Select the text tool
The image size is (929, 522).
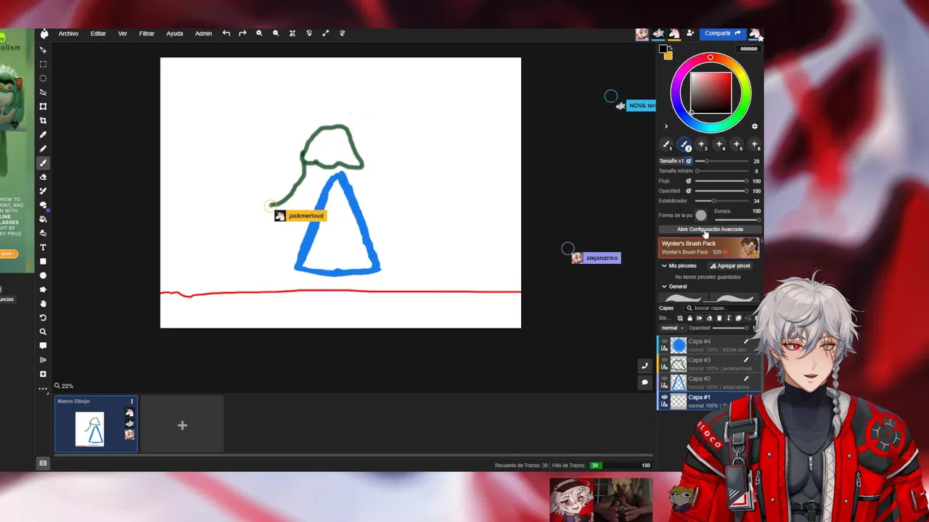[43, 247]
